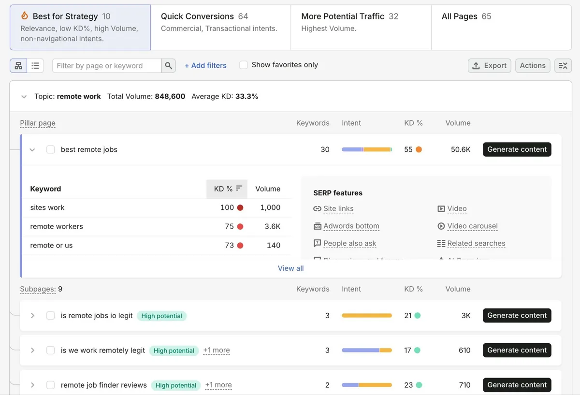This screenshot has width=580, height=395.
Task: Click the Volume column header in keyword table
Action: coord(268,189)
